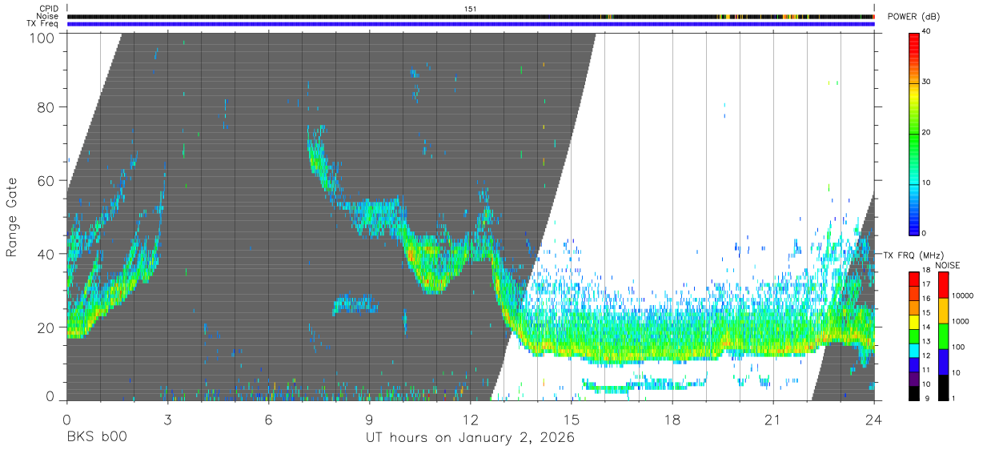This screenshot has height=454, width=983.
Task: Click the 100 tick on the Range Gate axis
Action: 42,38
